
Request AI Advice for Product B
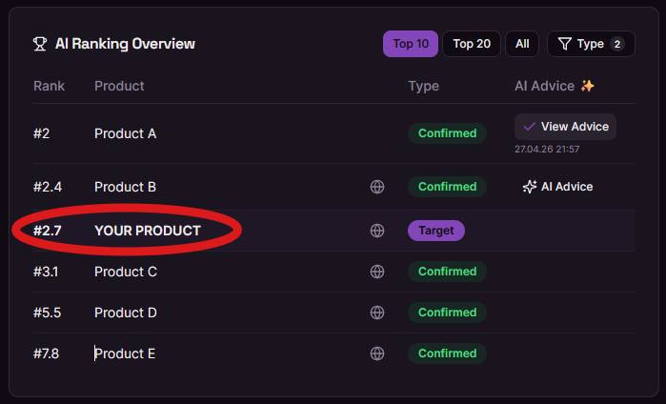557,187
